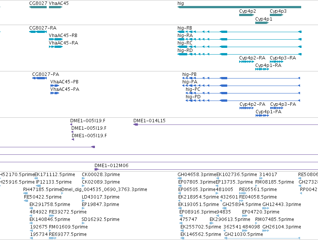318x240 pixels.
Task: Select EST EP06505.3prime
Action: pos(197,190)
